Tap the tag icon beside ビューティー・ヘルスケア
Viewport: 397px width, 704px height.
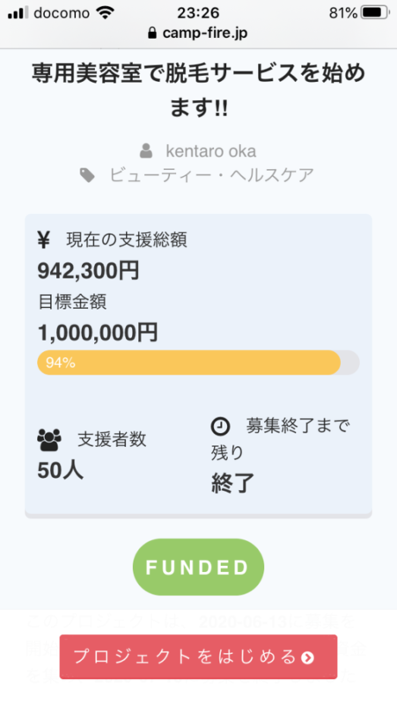87,175
